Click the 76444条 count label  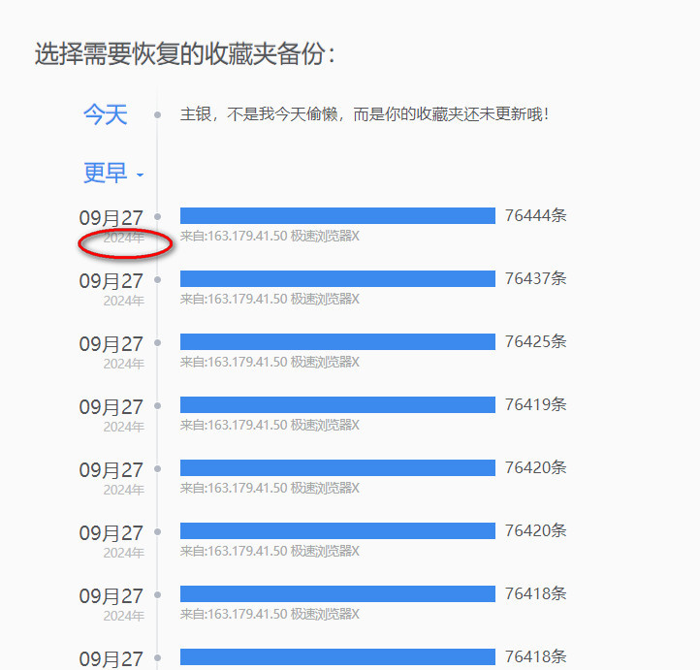click(535, 215)
